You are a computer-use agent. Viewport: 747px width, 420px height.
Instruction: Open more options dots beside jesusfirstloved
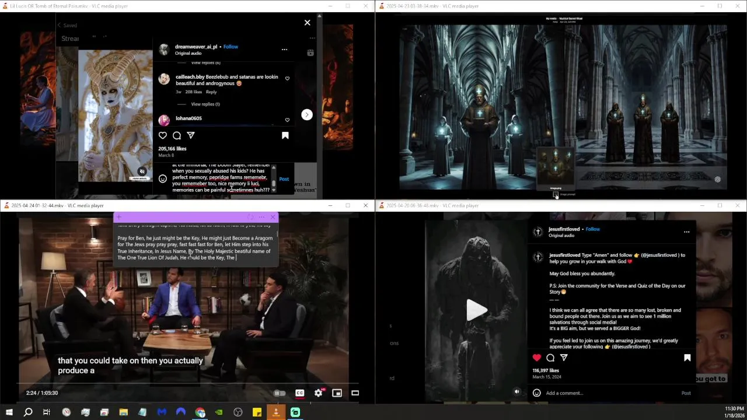686,232
